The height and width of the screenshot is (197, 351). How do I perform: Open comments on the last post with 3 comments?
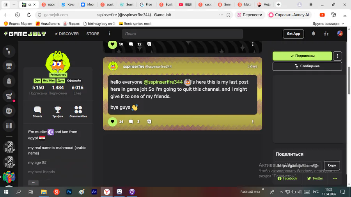pyautogui.click(x=131, y=121)
